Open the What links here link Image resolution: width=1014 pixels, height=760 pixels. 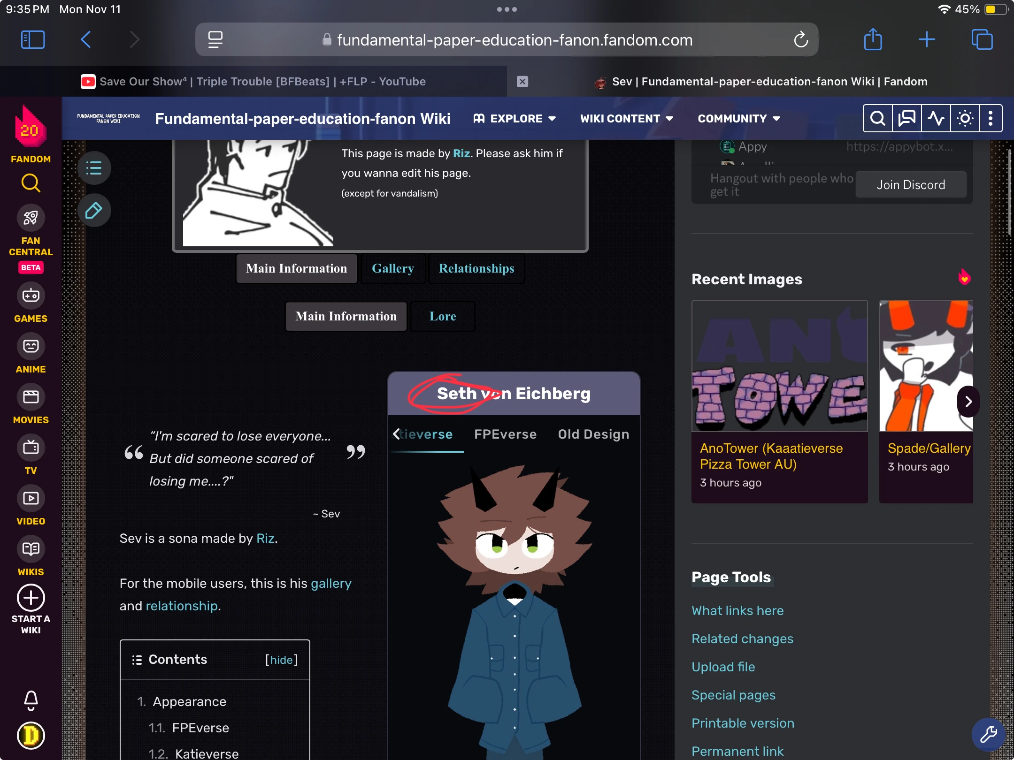pyautogui.click(x=737, y=610)
